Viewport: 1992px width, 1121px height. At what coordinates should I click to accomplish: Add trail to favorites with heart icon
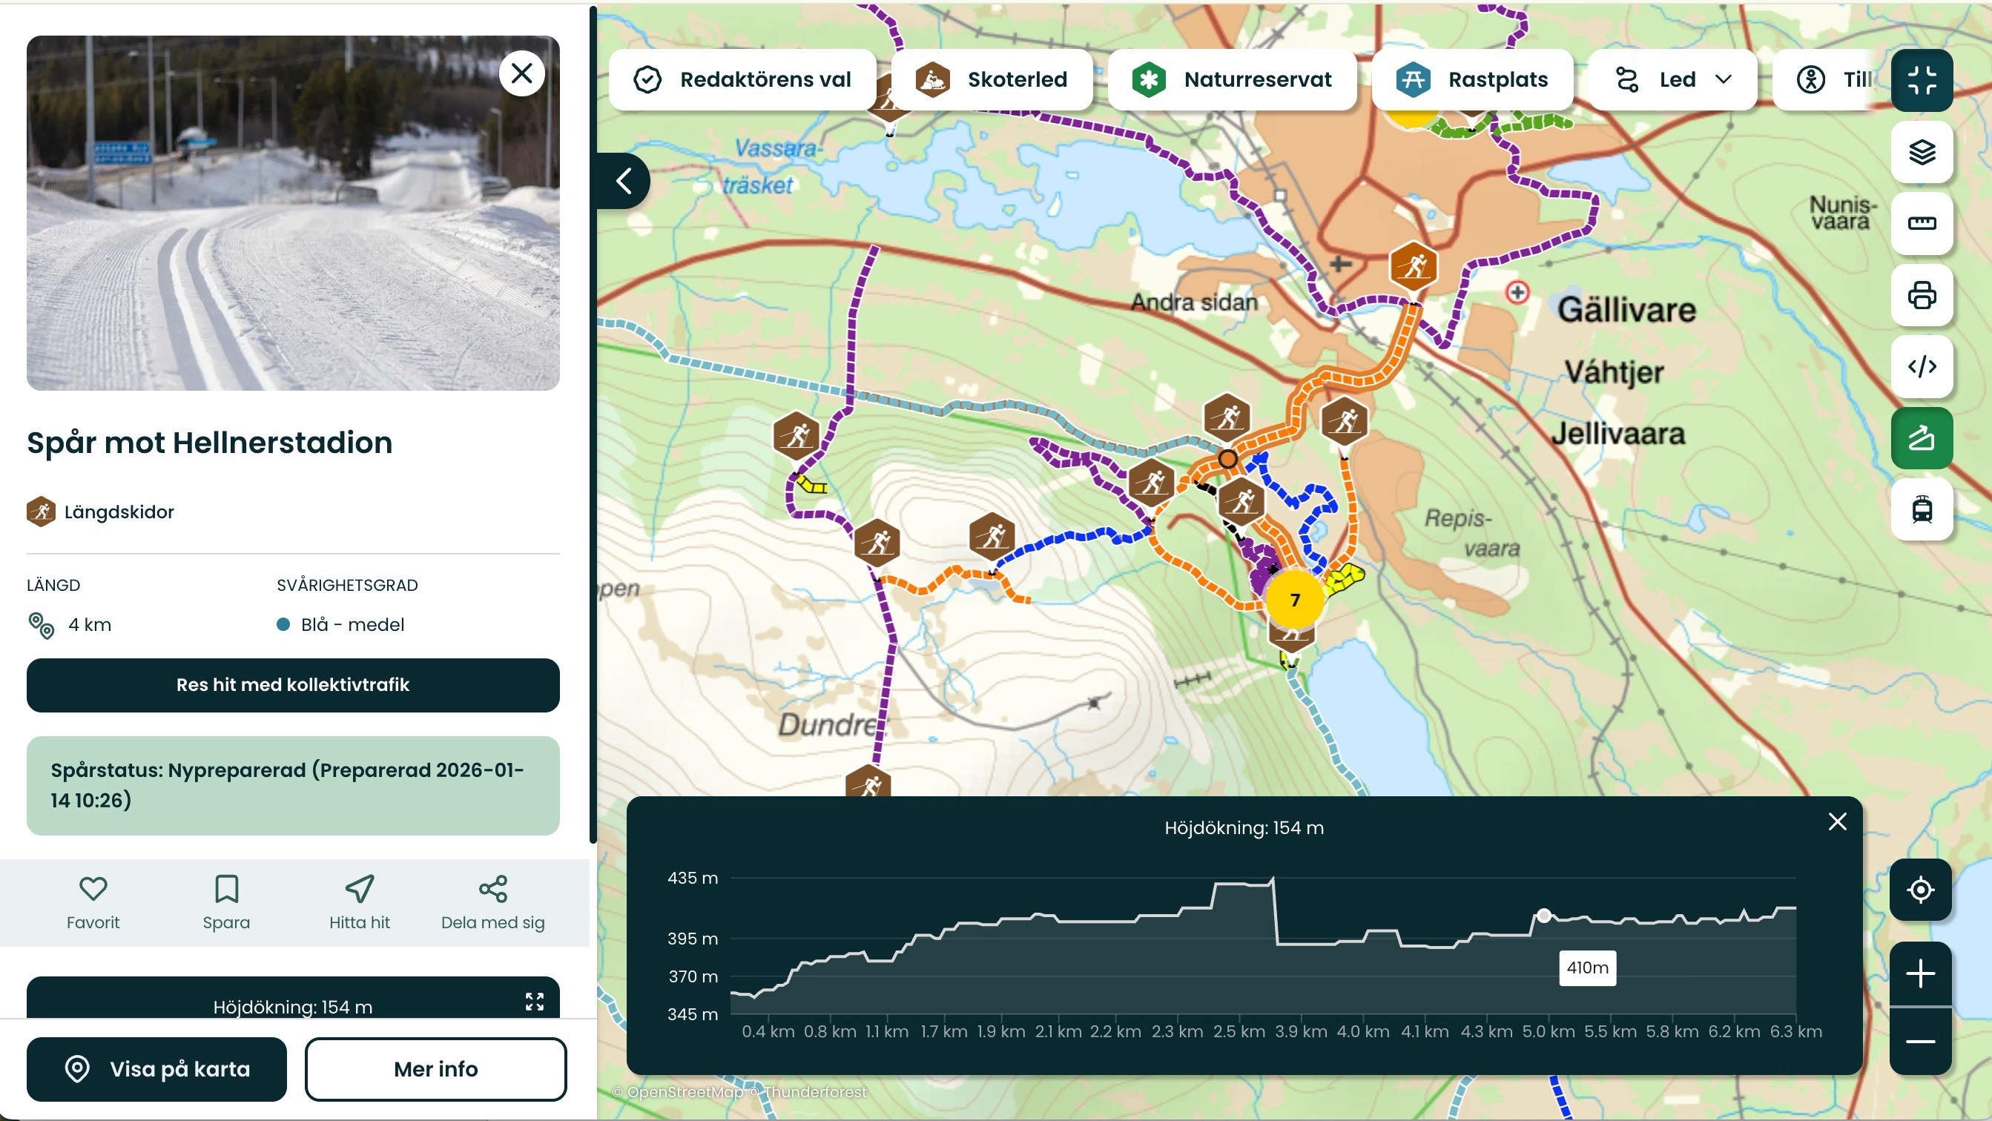[93, 902]
